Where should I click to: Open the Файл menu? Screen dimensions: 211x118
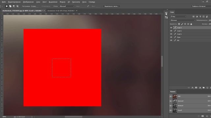pyautogui.click(x=4, y=2)
